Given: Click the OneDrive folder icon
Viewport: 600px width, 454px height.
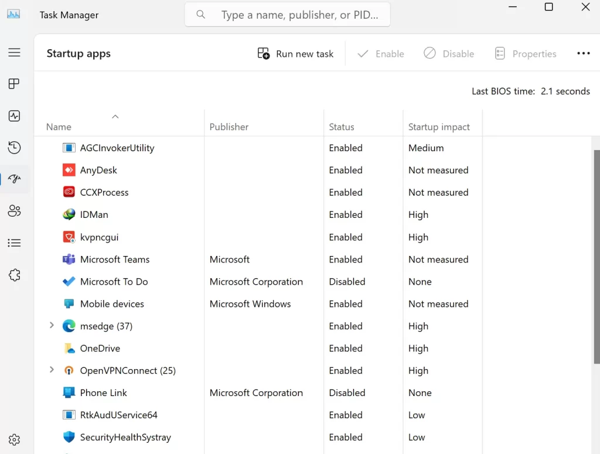Looking at the screenshot, I should point(69,348).
